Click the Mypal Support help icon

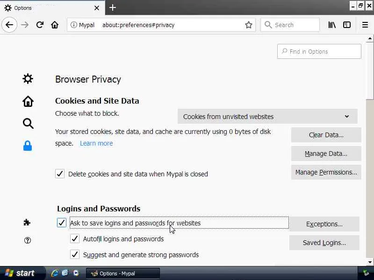[x=28, y=240]
